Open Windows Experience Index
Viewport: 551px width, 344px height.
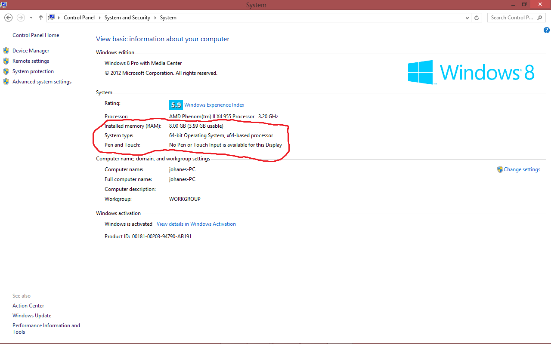click(214, 104)
